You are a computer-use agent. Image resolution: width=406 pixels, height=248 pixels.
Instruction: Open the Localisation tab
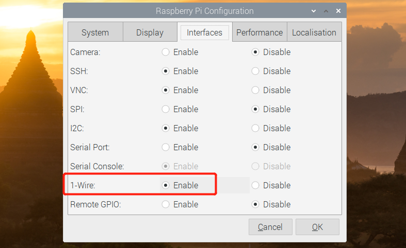(314, 32)
